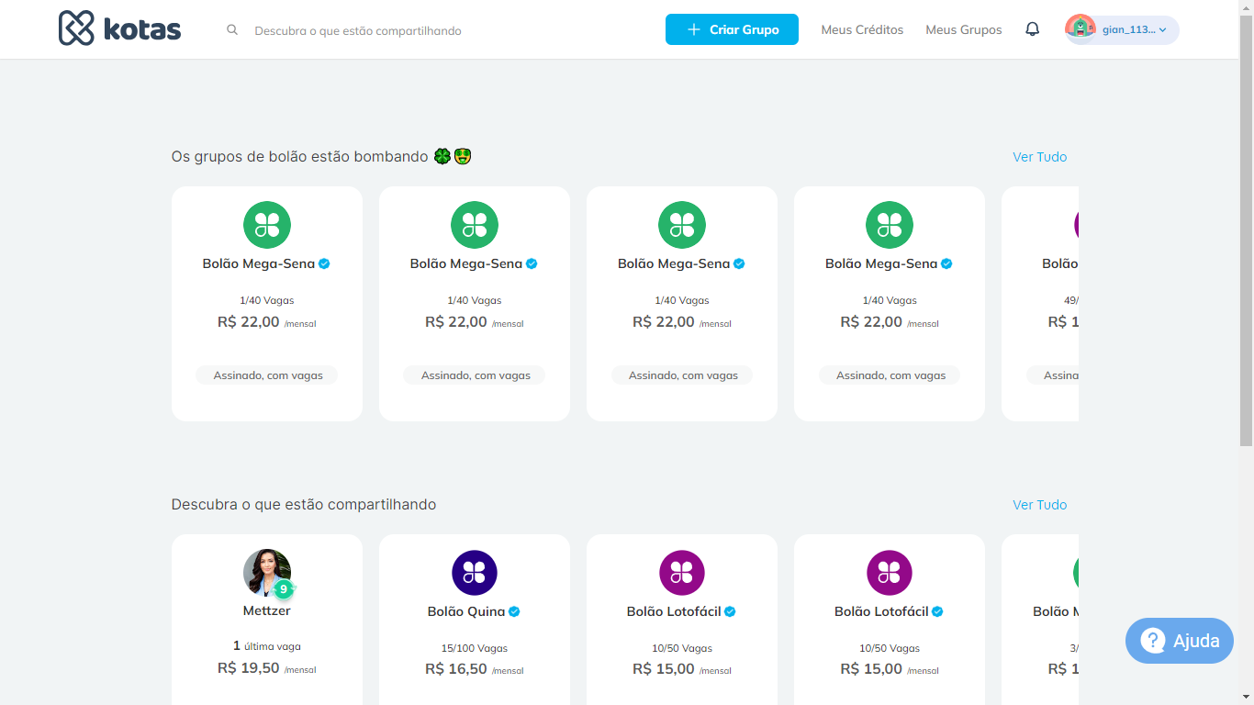Click Ver Tudo in the Descubra section
This screenshot has height=705, width=1254.
click(x=1040, y=505)
